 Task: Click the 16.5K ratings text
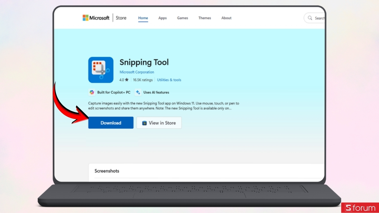pos(143,80)
